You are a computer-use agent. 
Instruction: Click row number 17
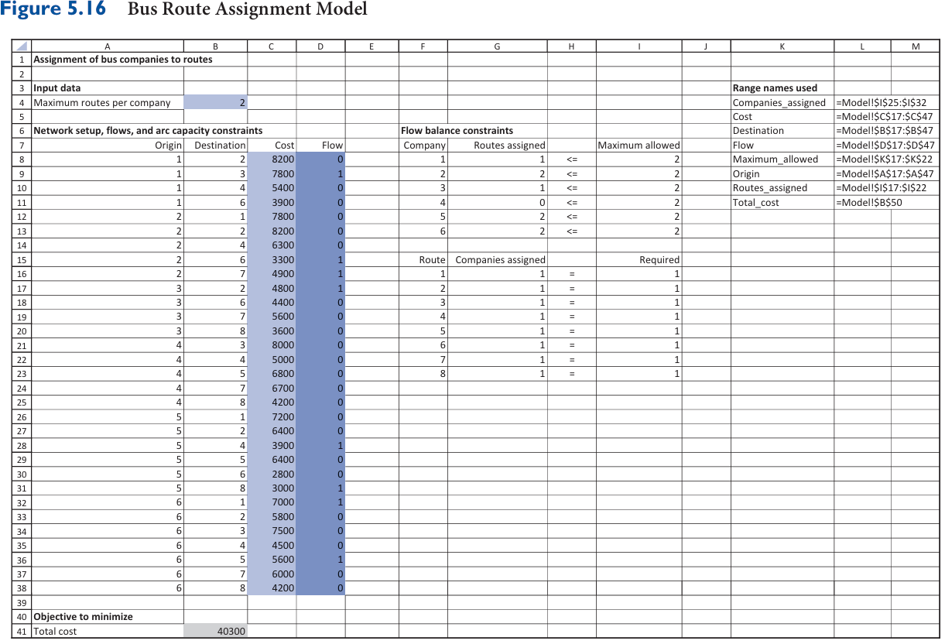tap(22, 287)
